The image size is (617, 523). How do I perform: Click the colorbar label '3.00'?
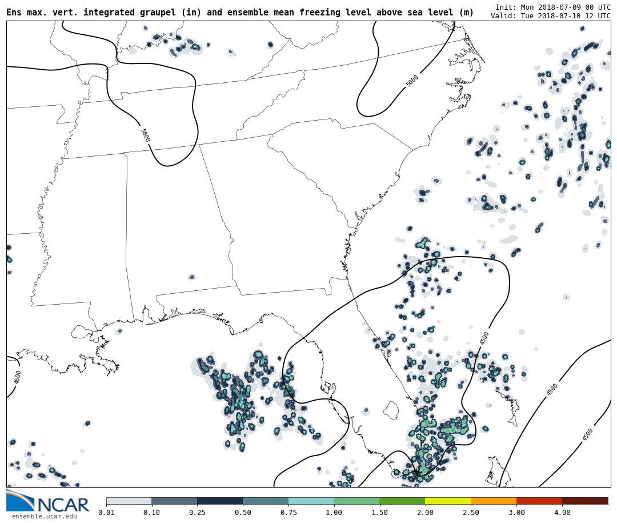click(x=516, y=512)
